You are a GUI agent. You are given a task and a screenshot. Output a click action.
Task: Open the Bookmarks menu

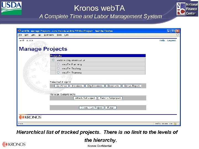click(49, 35)
